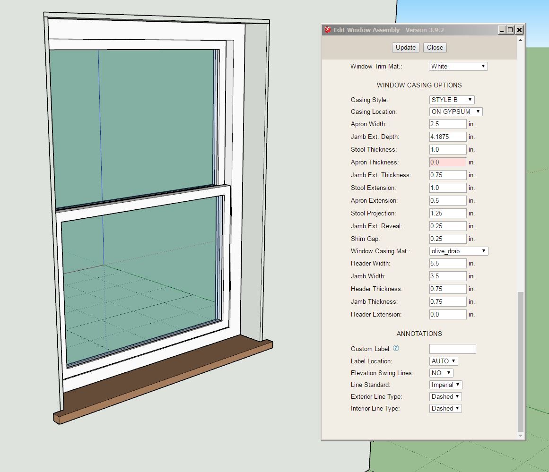Viewport: 549px width, 472px height.
Task: Click the SketchUp logo in dialog title bar
Action: 327,30
